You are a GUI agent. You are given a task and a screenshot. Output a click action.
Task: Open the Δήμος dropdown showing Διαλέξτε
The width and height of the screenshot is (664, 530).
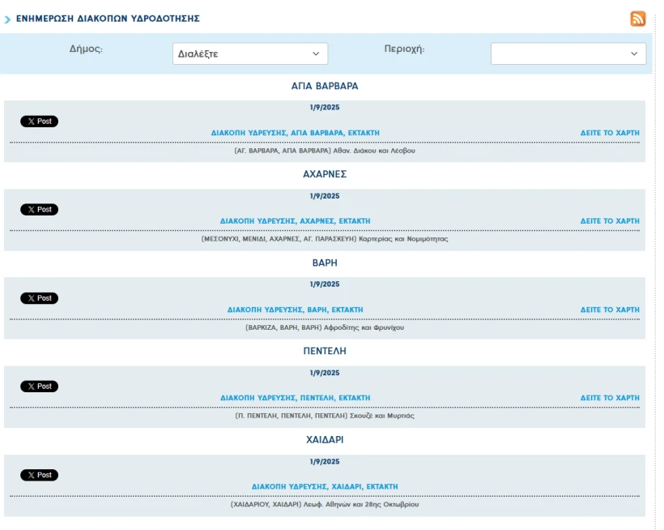coord(250,53)
